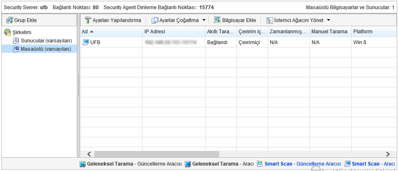
Task: Expand the İstemci Ağacını Yönet dropdown arrow
Action: click(x=328, y=20)
